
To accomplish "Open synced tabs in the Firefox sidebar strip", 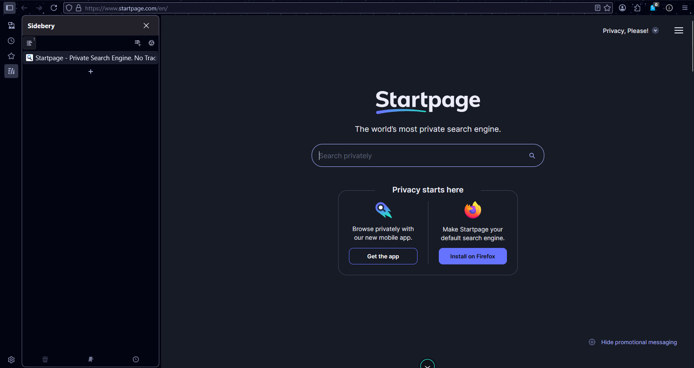I will (x=11, y=26).
